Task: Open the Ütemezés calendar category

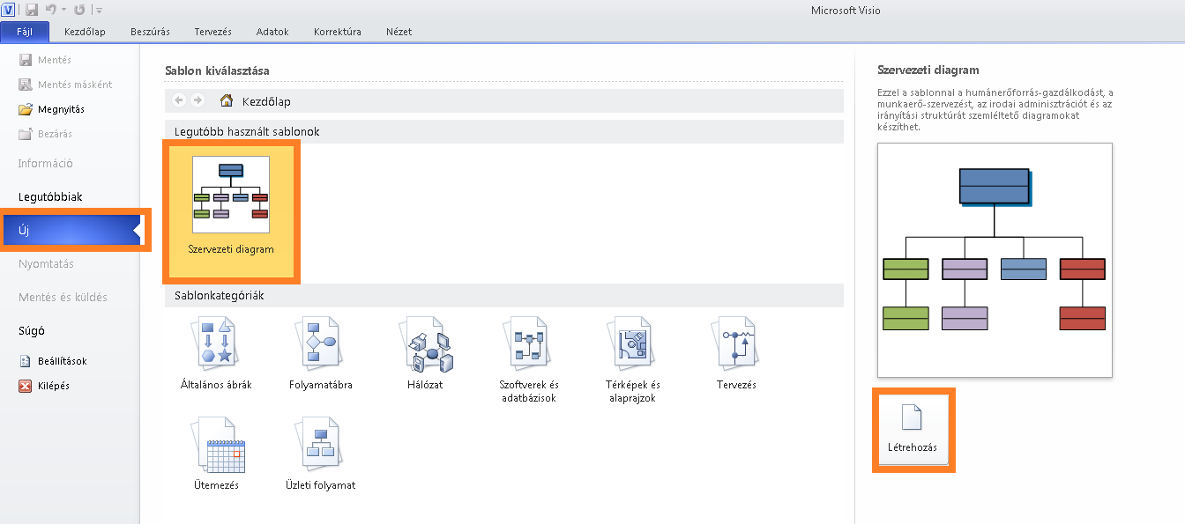Action: [x=216, y=454]
